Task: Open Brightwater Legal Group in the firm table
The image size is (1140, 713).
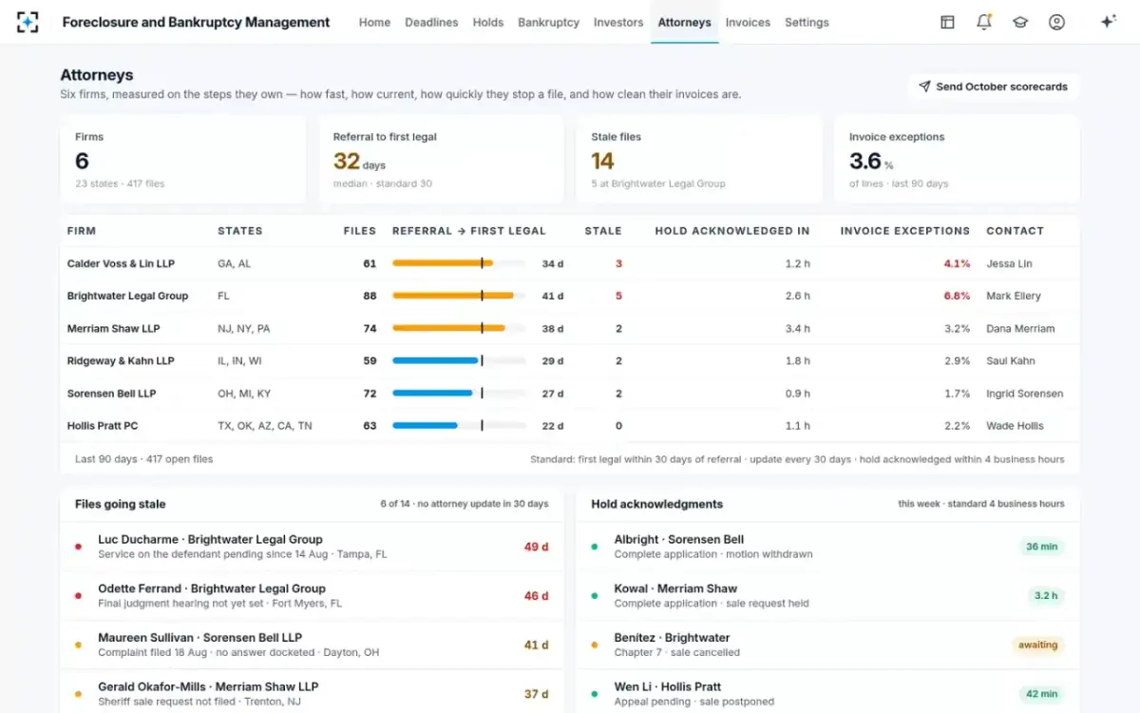Action: pyautogui.click(x=127, y=296)
